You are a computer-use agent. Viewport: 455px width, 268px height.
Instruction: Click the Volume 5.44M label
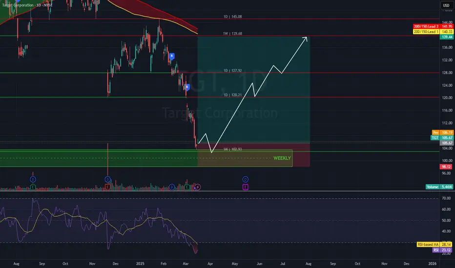point(439,187)
